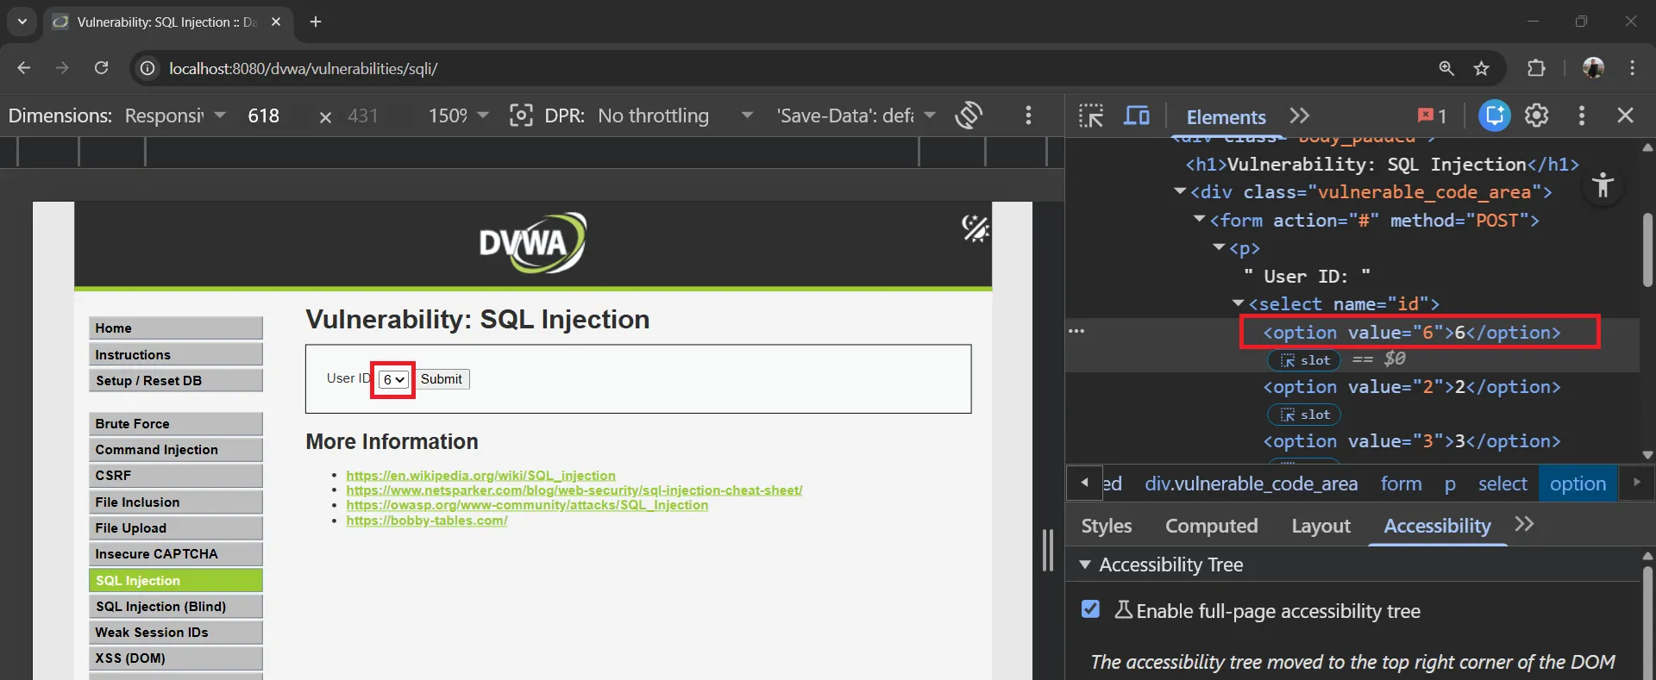Click slot badge under option value 2

(1304, 415)
